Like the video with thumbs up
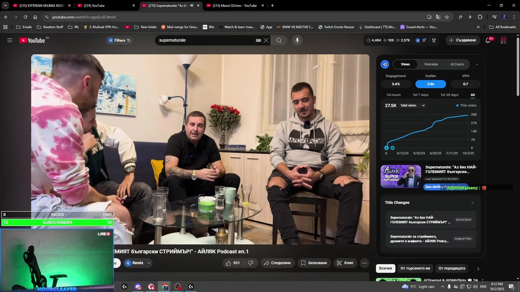520x292 pixels. coord(233,263)
